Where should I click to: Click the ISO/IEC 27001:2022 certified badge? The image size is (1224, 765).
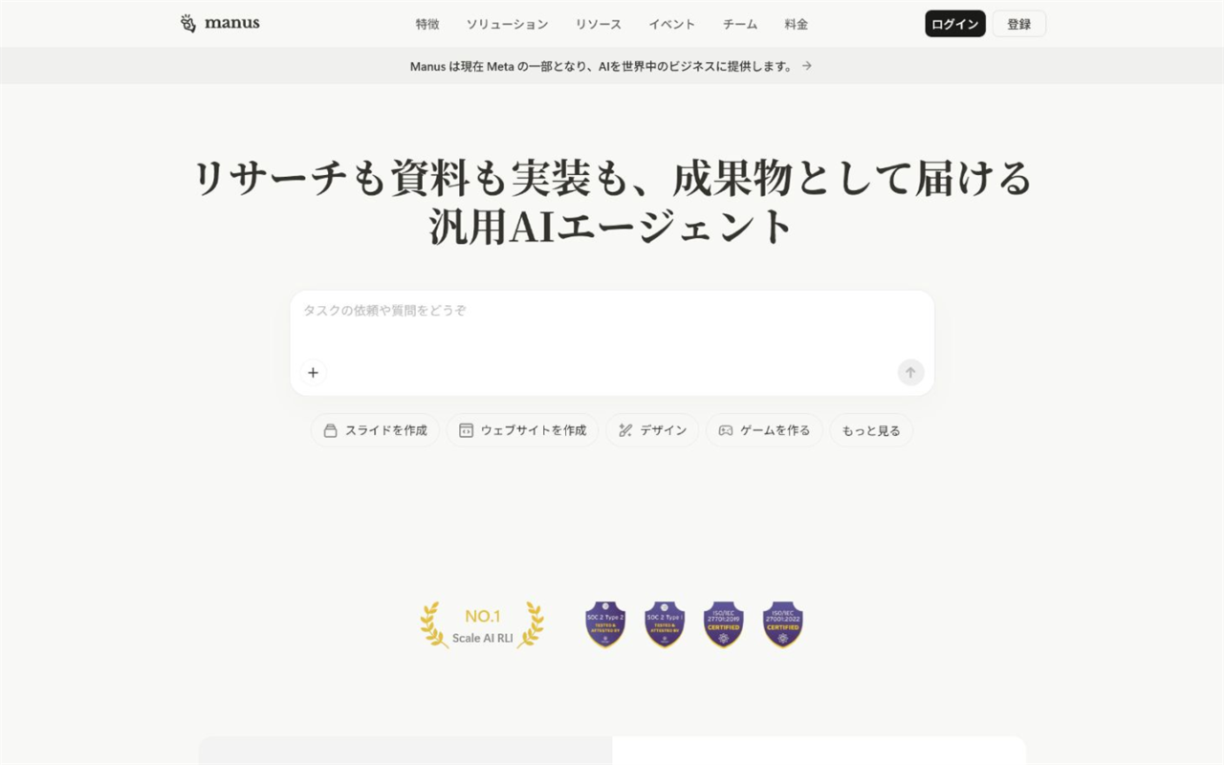point(783,625)
